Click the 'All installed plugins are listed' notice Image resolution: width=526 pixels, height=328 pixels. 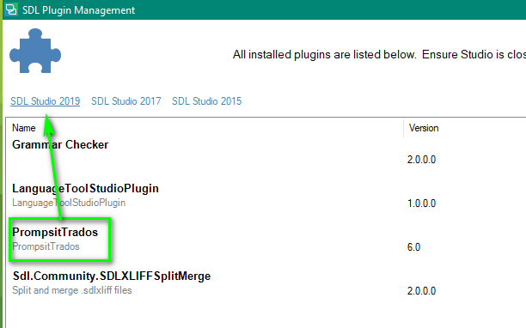pos(379,55)
